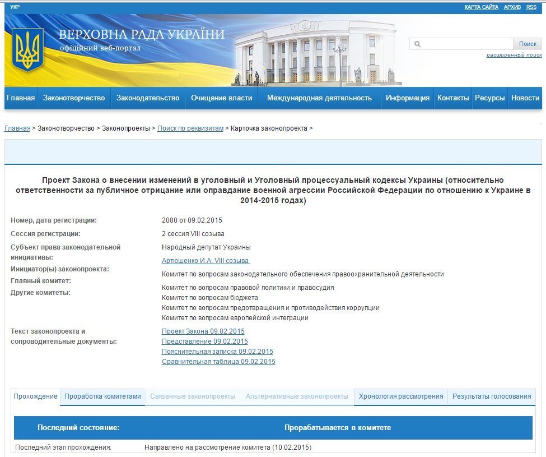Open Проект Закона 09.02.2015 document
546x457 pixels.
[x=203, y=331]
